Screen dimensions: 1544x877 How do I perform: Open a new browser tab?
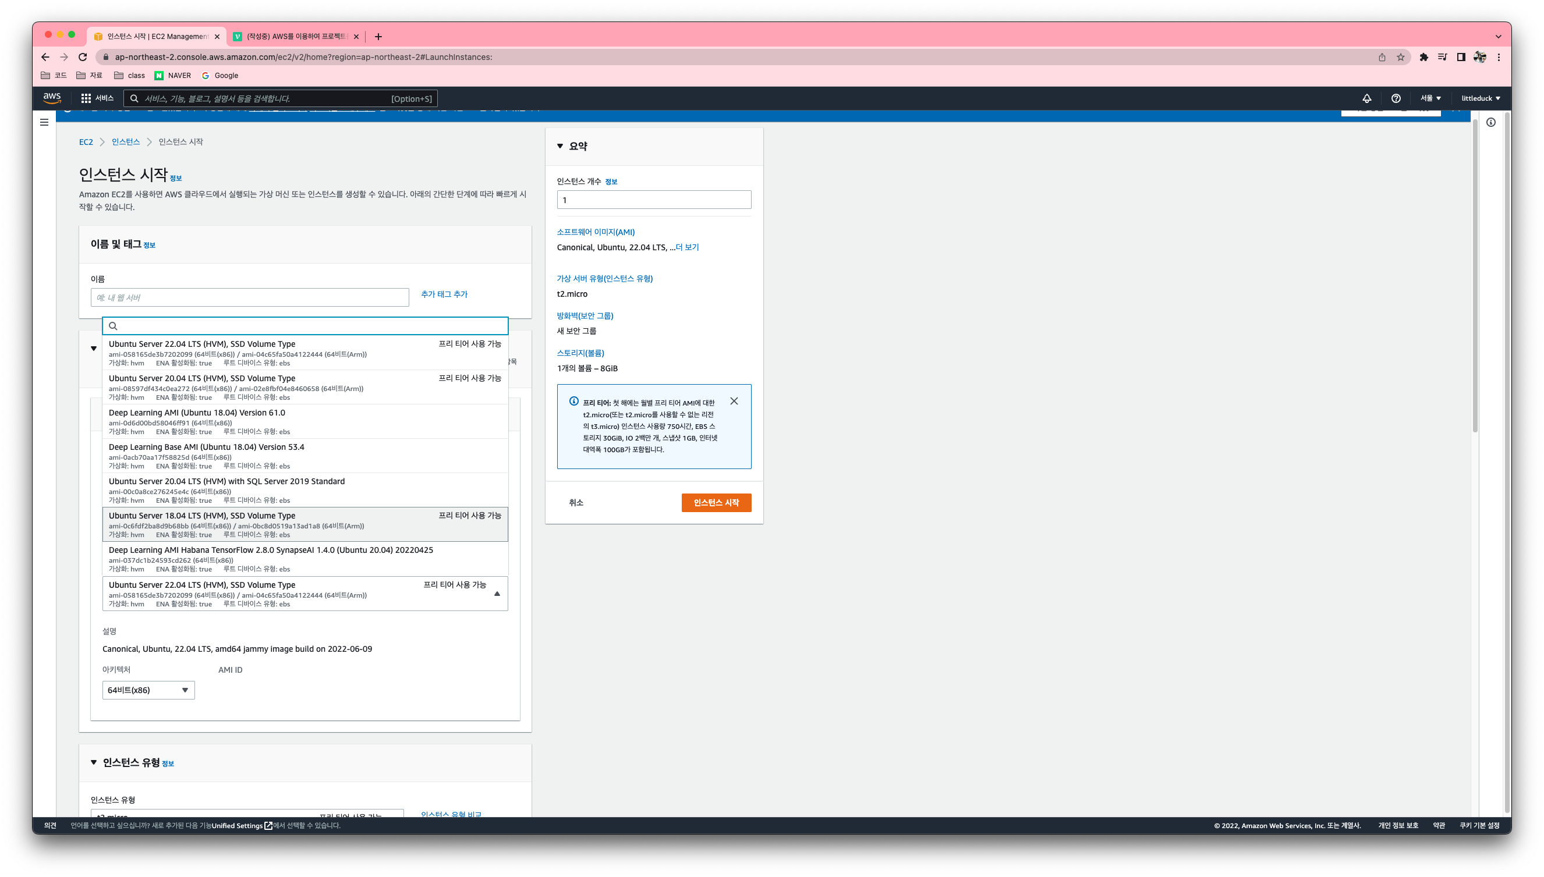[378, 37]
